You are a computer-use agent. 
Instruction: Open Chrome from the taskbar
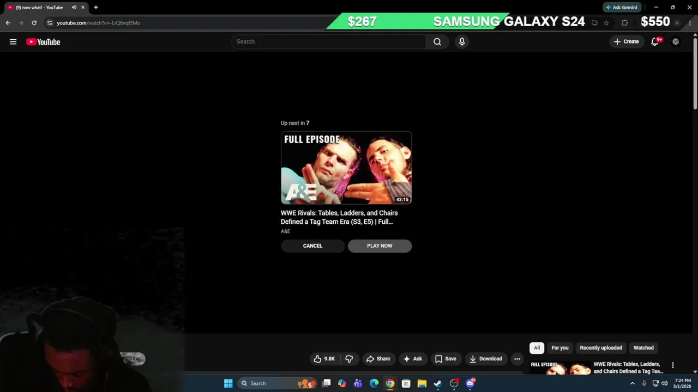tap(390, 383)
